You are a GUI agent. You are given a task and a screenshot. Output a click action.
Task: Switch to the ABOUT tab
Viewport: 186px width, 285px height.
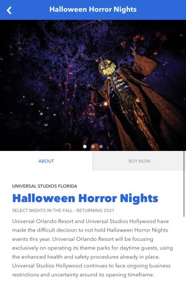coord(46,161)
